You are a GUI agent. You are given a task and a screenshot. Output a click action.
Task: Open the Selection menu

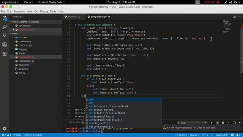[x=19, y=11]
